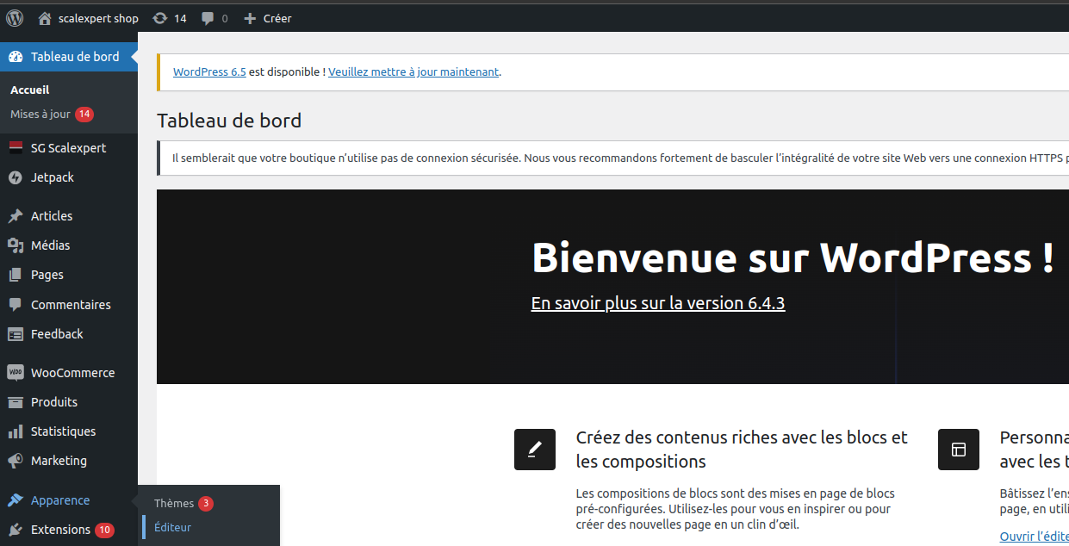
Task: Click the home icon beside scalexpert shop
Action: [45, 18]
